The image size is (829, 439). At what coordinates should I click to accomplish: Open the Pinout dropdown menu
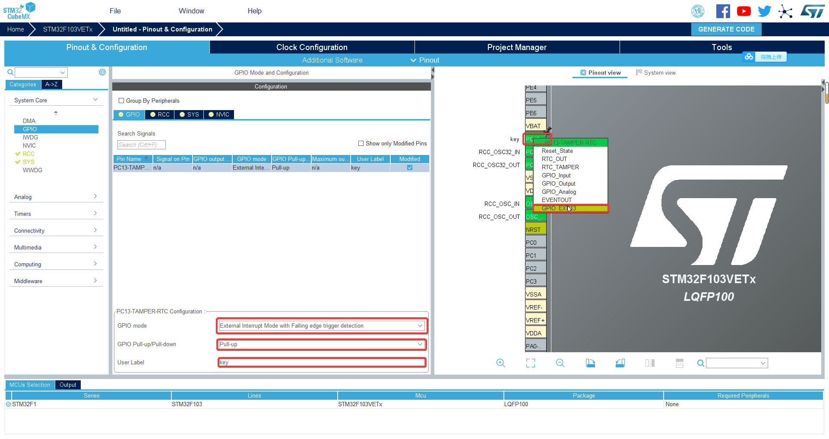click(424, 60)
